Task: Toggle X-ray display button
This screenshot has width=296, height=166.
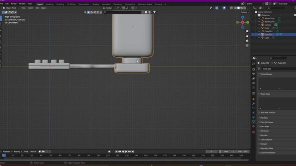Action: (231, 8)
